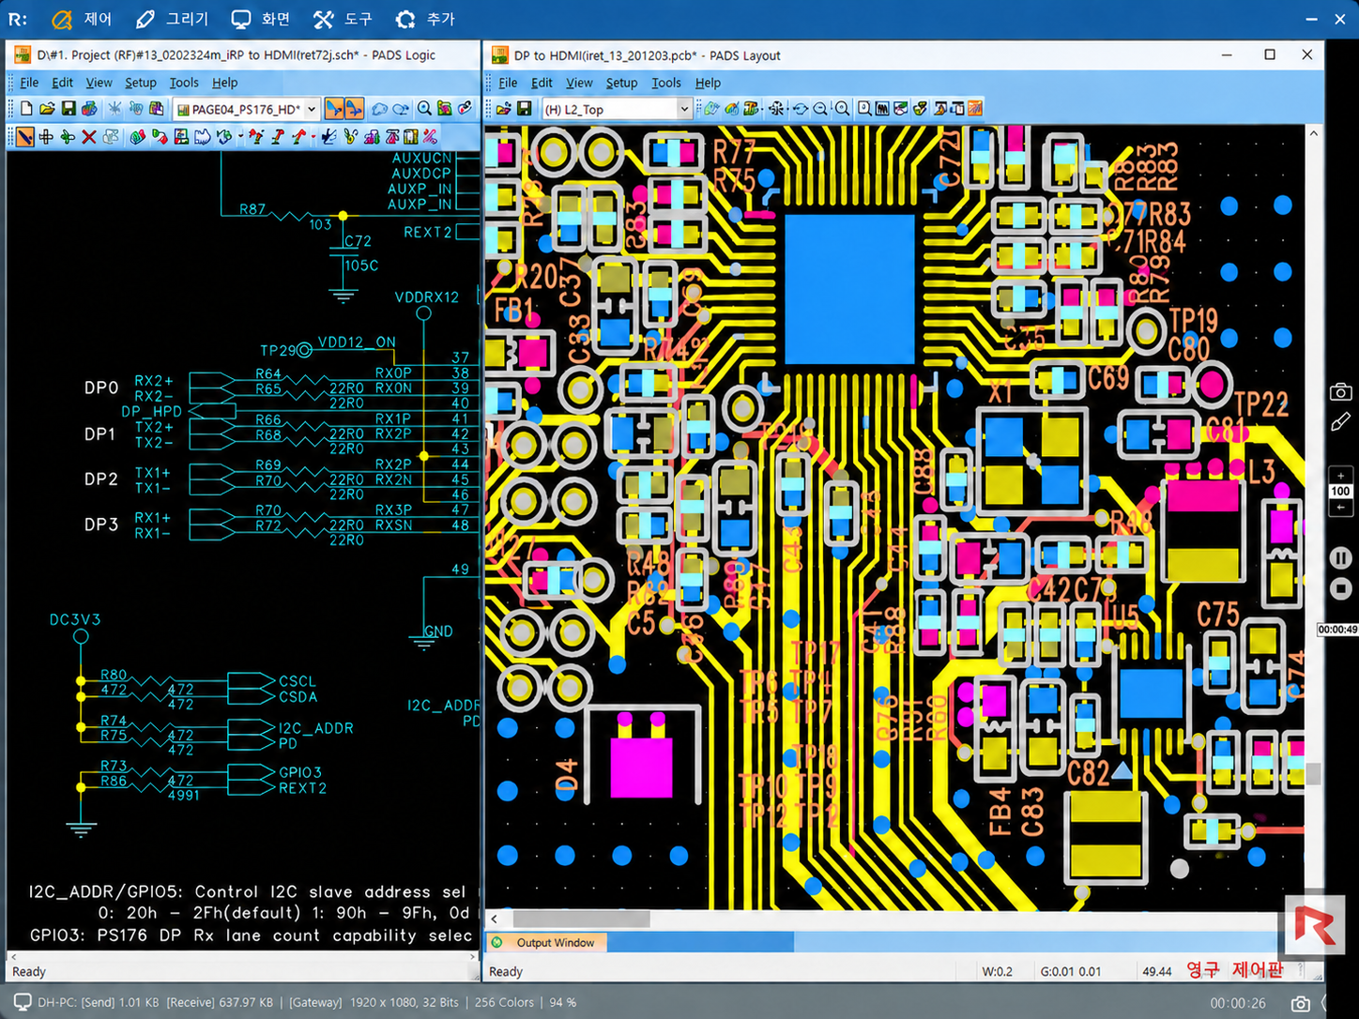This screenshot has width=1359, height=1019.
Task: Save the schematic in PADS Logic
Action: click(x=69, y=109)
